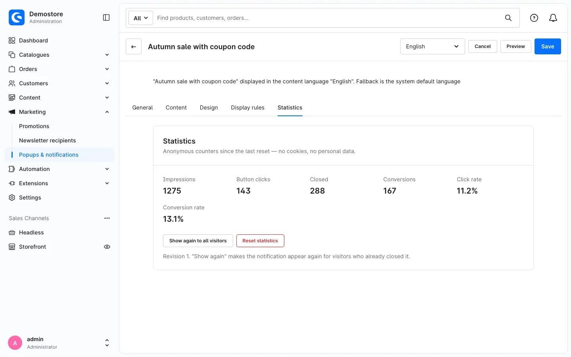This screenshot has height=357, width=571.
Task: Open the All search filter dropdown
Action: point(141,18)
